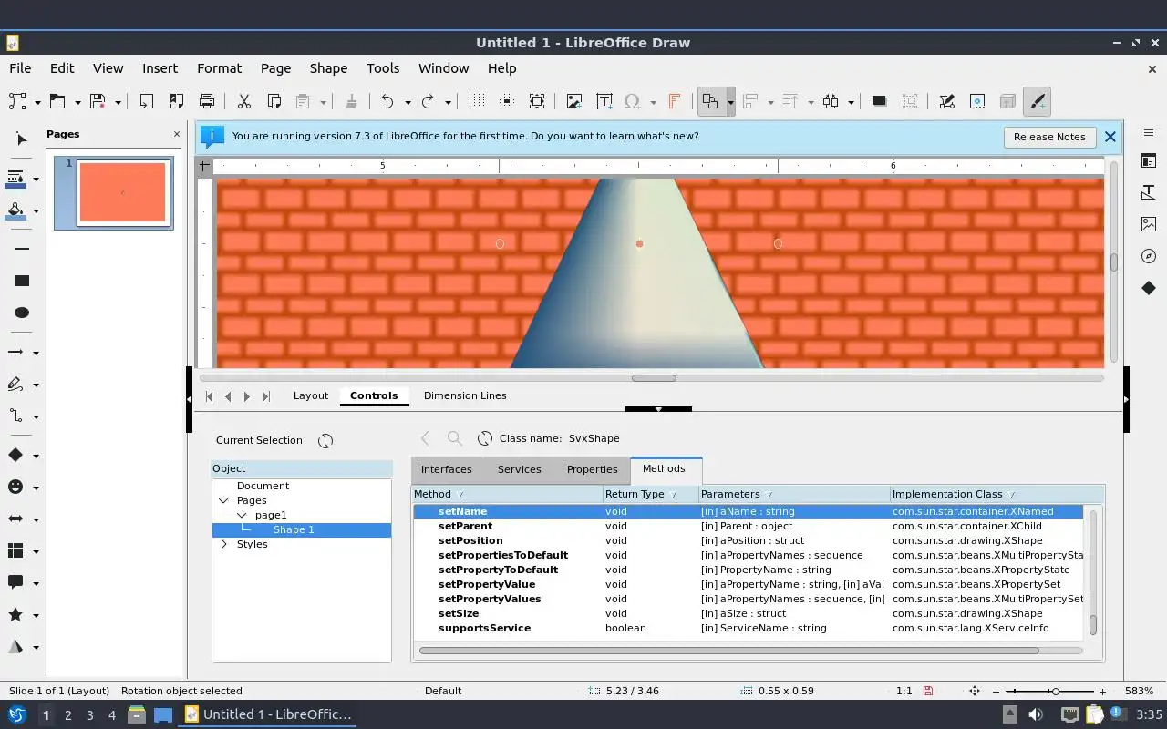Click the Layout layer tab
Image resolution: width=1167 pixels, height=729 pixels.
(310, 395)
